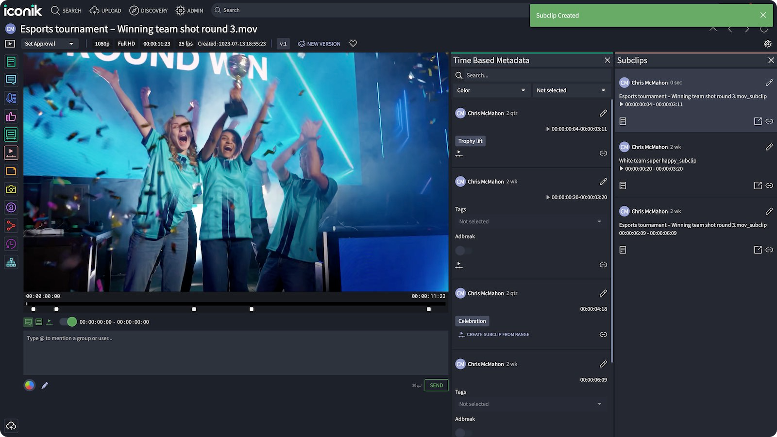
Task: Select the pencil drawing tool below comment box
Action: click(x=45, y=385)
